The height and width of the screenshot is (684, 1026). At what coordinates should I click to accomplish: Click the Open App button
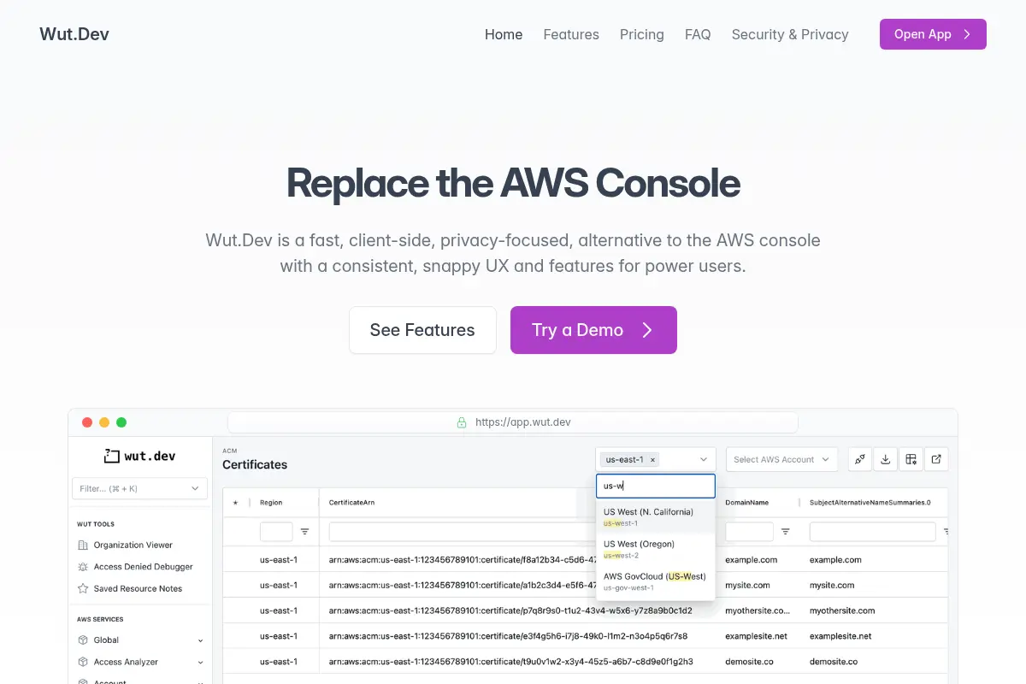click(x=933, y=34)
